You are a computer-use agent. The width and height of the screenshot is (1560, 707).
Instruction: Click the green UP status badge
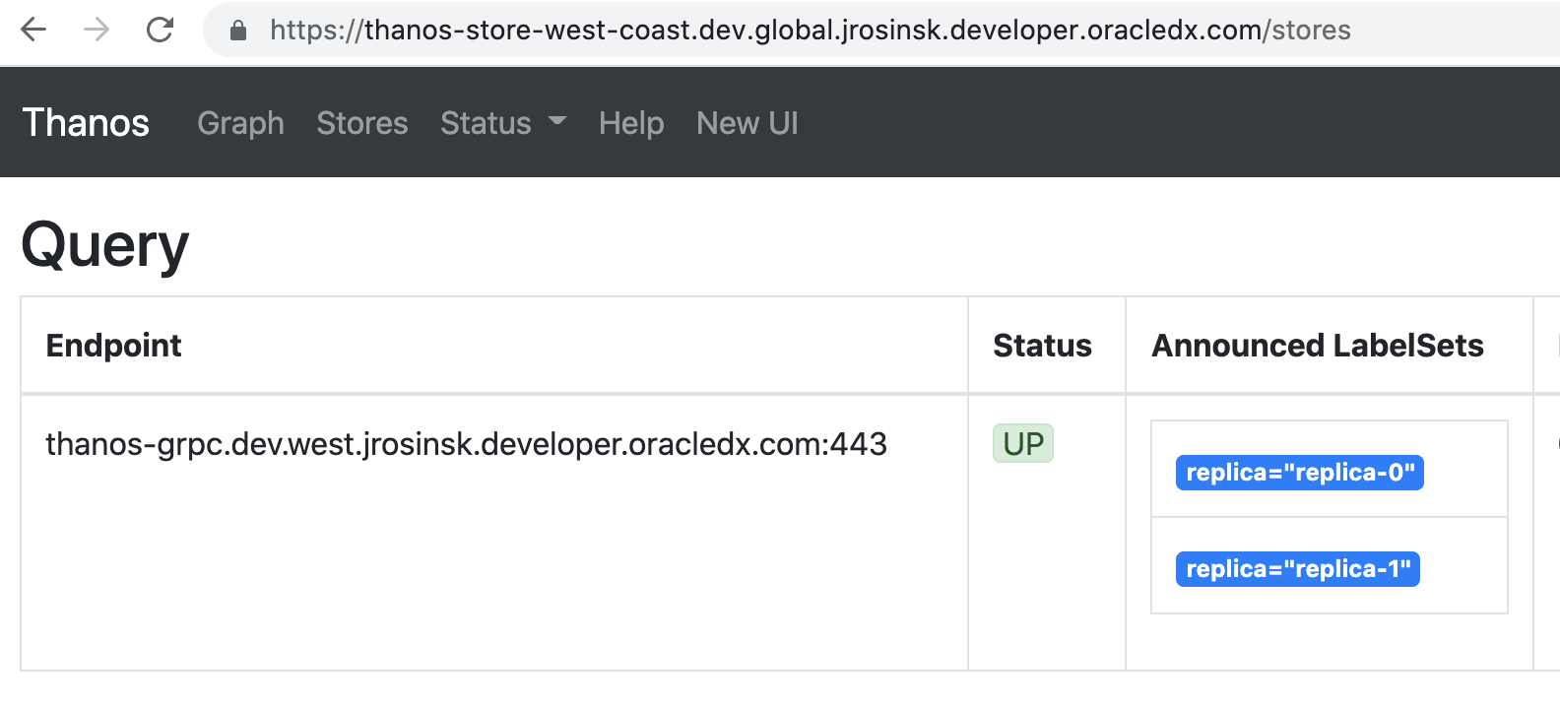(1022, 444)
